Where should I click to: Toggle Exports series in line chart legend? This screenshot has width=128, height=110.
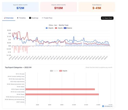click(49, 28)
